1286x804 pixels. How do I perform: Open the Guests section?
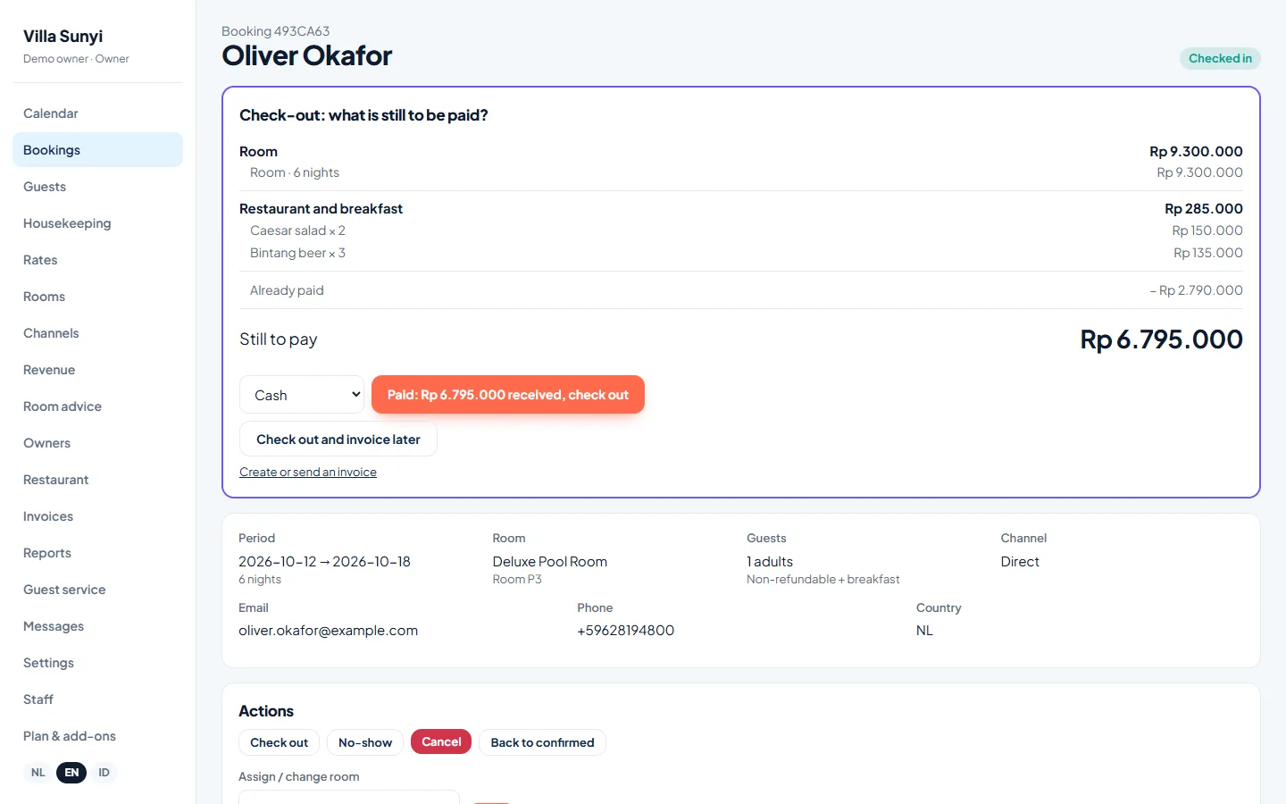[97, 187]
